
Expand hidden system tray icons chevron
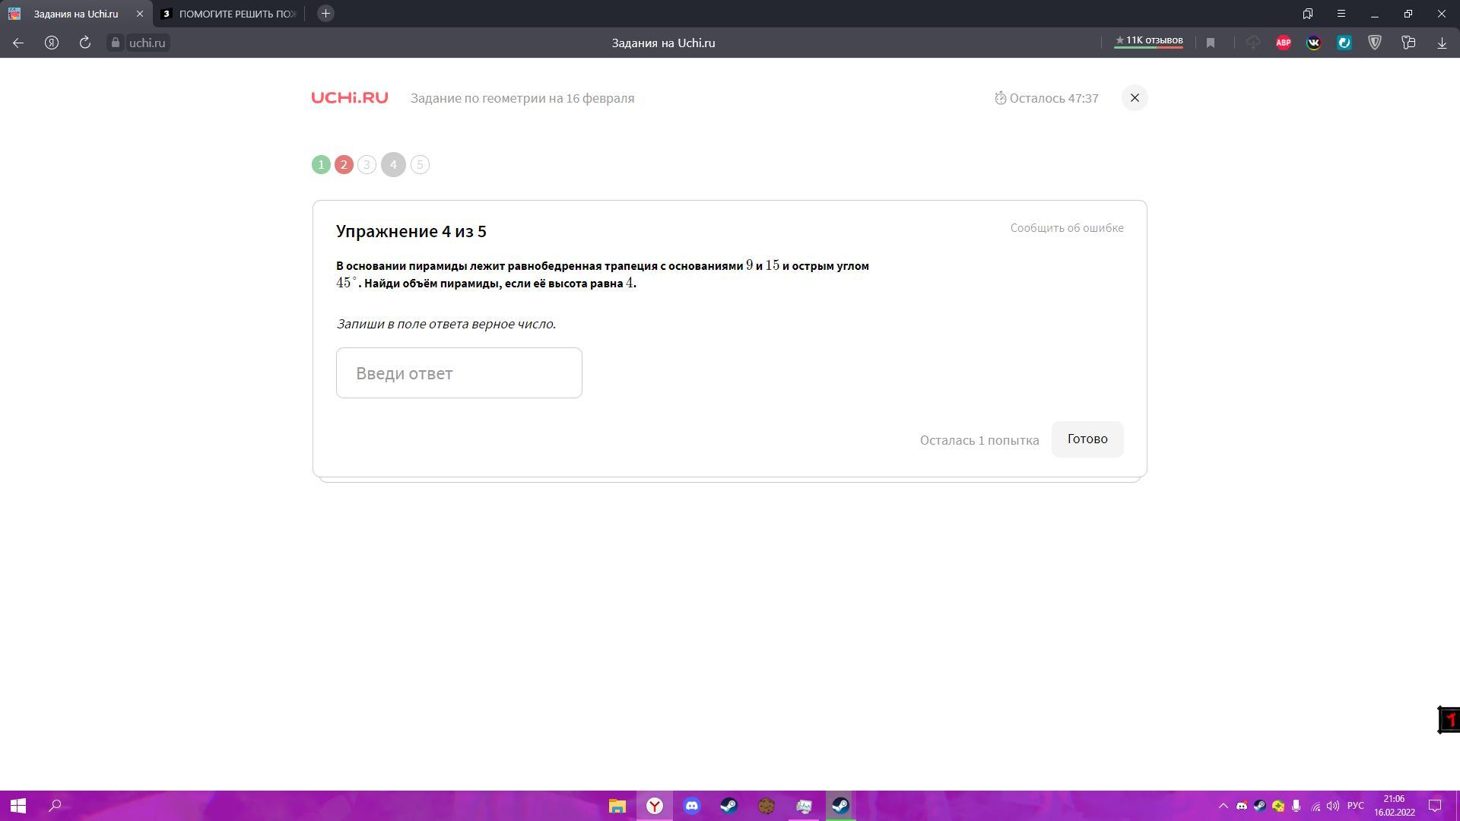1224,806
